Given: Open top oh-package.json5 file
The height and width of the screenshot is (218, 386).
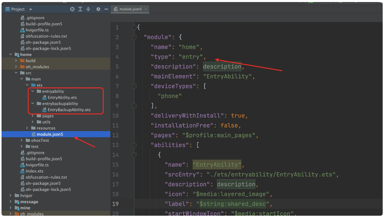Looking at the screenshot, I should coord(43,42).
